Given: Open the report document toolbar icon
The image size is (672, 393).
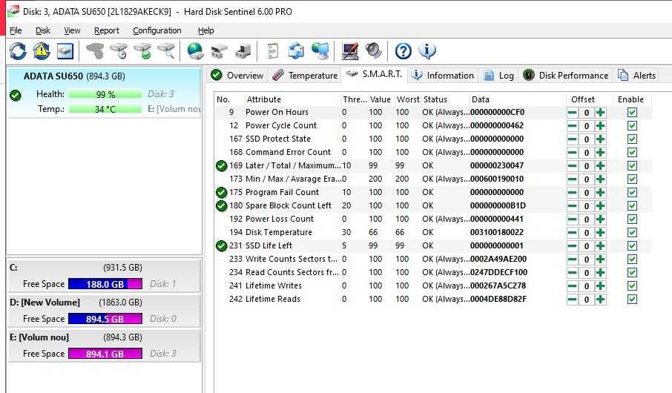Looking at the screenshot, I should 272,51.
